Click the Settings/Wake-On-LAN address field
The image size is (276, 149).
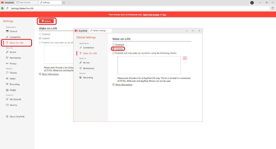point(137,8)
